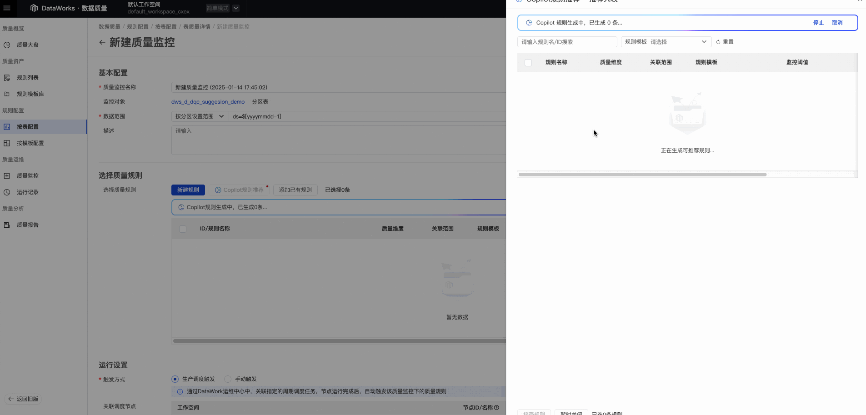Click the 质量报告 report icon
Image resolution: width=866 pixels, height=415 pixels.
click(x=7, y=225)
